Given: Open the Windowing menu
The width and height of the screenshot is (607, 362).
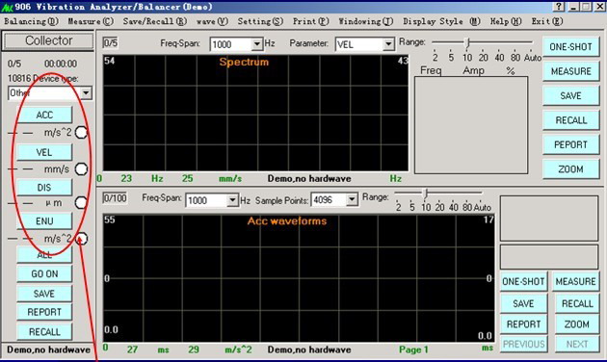Looking at the screenshot, I should [x=366, y=21].
